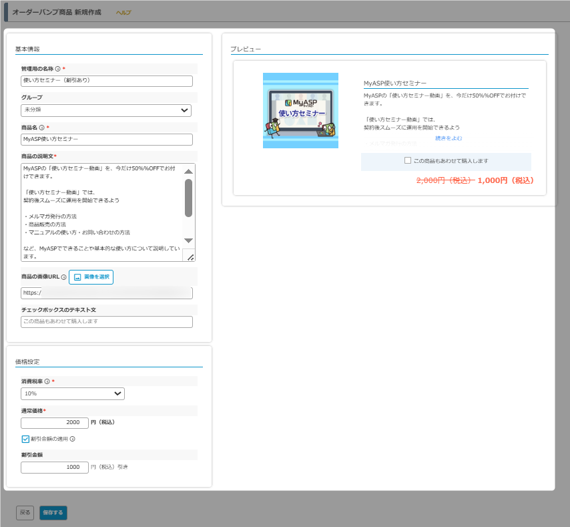
Task: Open the 消費税率 dropdown showing 10%
Action: pos(73,393)
